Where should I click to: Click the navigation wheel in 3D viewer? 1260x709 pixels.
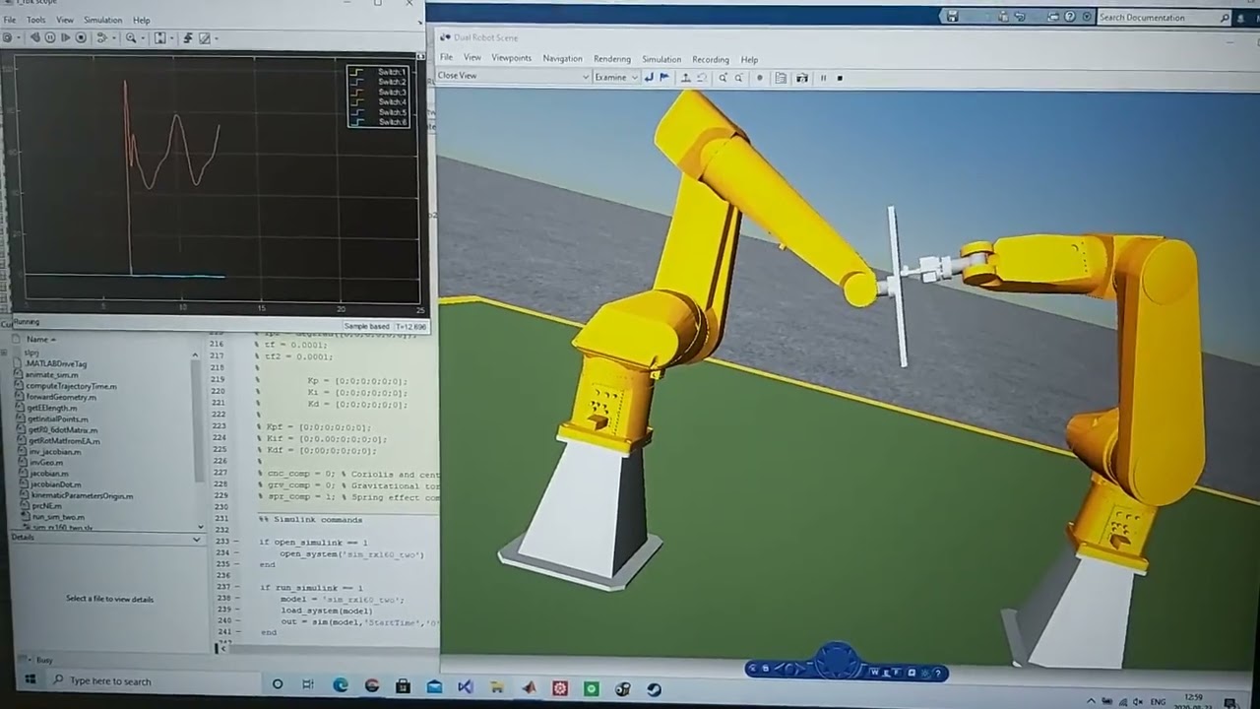point(837,661)
